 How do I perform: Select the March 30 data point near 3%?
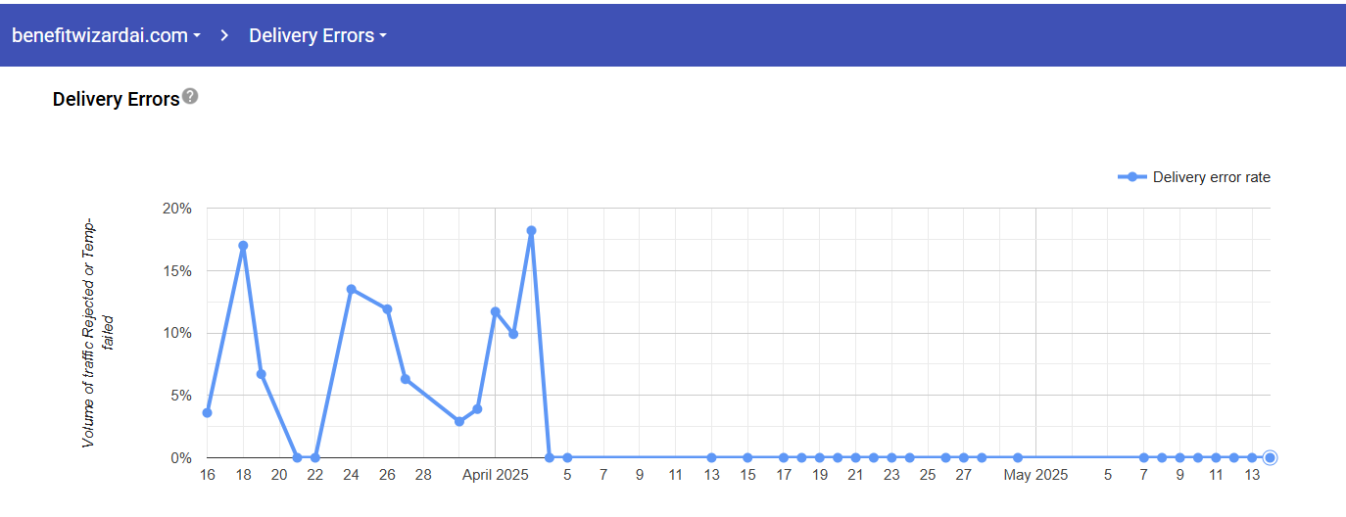tap(458, 421)
